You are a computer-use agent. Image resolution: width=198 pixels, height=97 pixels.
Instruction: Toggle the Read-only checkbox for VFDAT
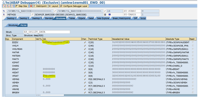click(193, 76)
